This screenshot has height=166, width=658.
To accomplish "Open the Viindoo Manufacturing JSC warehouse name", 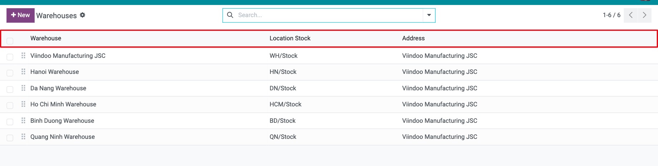I will (68, 56).
